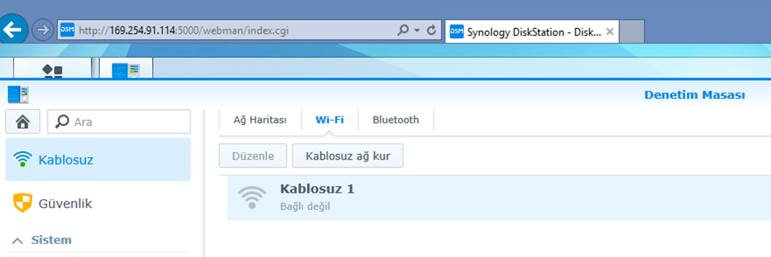Open the address bar dropdown arrow
The image size is (771, 257).
click(417, 30)
